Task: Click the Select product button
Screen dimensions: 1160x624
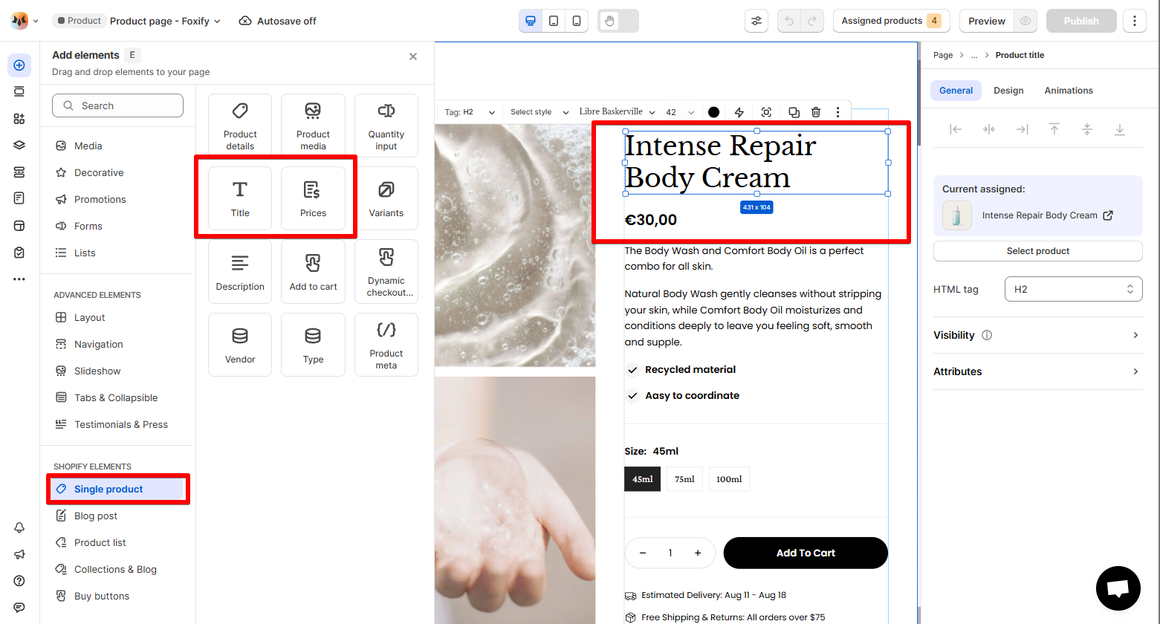Action: (x=1038, y=251)
